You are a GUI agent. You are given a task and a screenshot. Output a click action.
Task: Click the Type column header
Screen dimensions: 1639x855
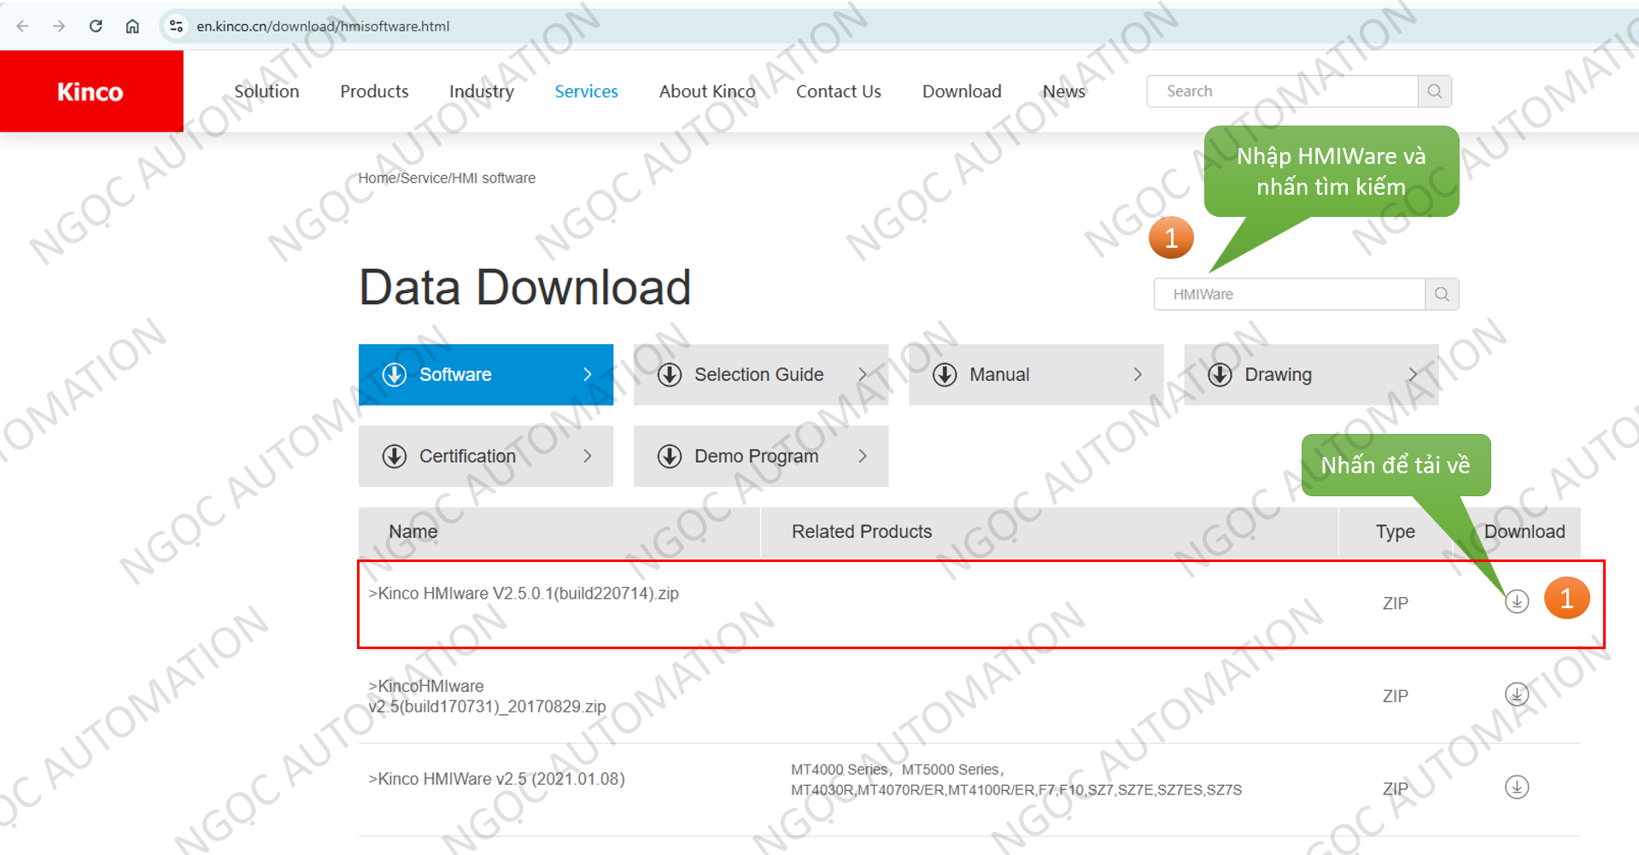(1396, 531)
